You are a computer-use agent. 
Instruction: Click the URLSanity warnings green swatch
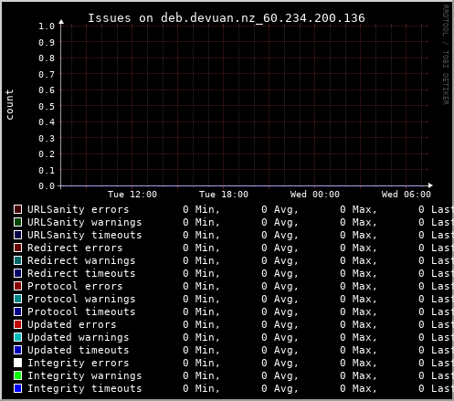[x=18, y=222]
